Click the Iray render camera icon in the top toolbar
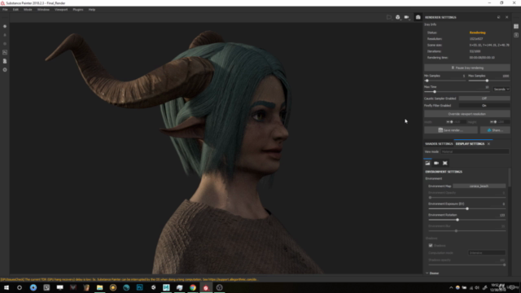The width and height of the screenshot is (521, 293). [x=418, y=17]
